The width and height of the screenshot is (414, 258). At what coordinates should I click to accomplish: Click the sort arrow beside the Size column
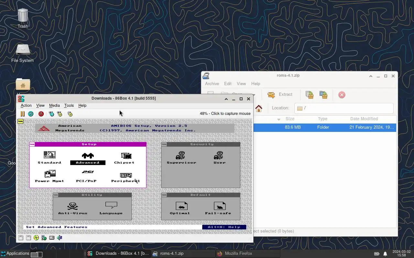(x=279, y=119)
